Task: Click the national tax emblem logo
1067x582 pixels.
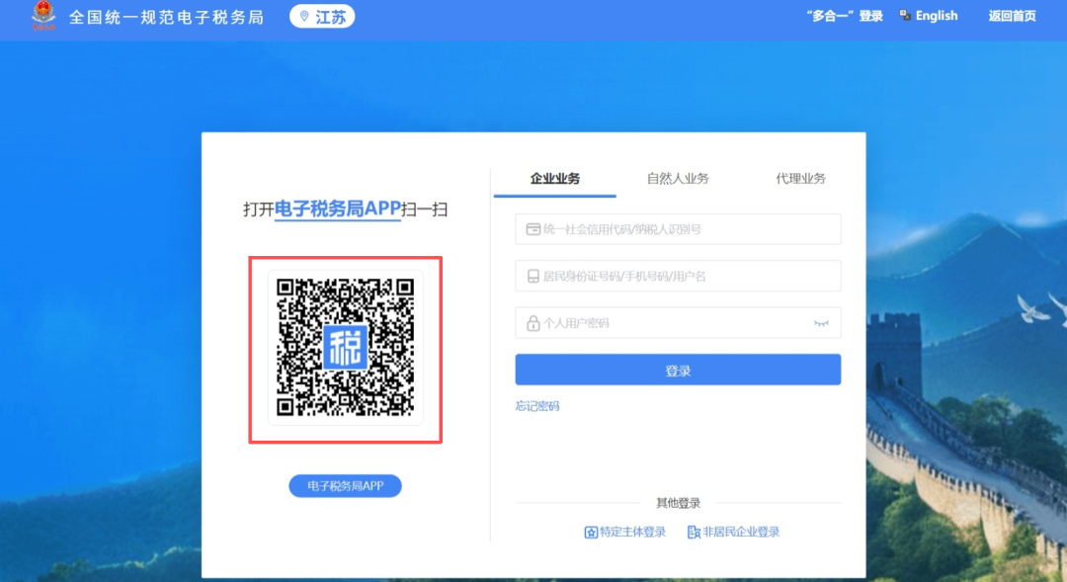Action: click(x=43, y=15)
